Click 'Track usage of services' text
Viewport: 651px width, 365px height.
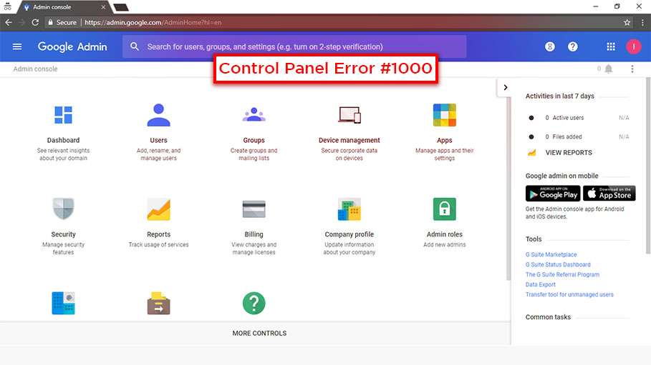pos(158,244)
